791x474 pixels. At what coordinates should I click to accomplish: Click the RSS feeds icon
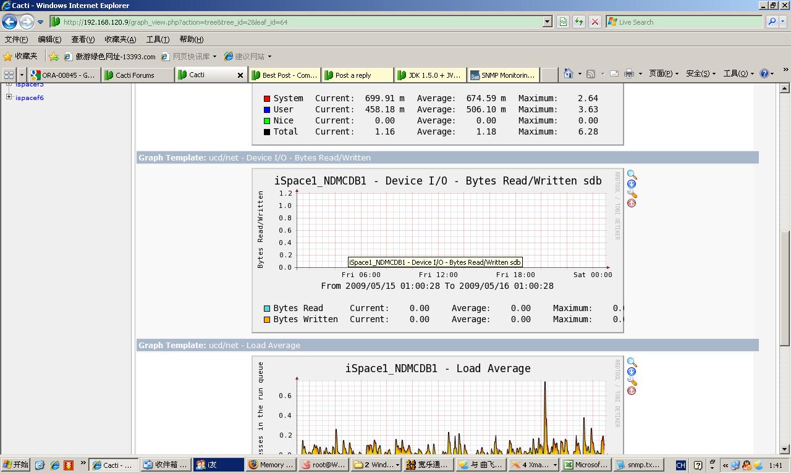click(x=591, y=73)
